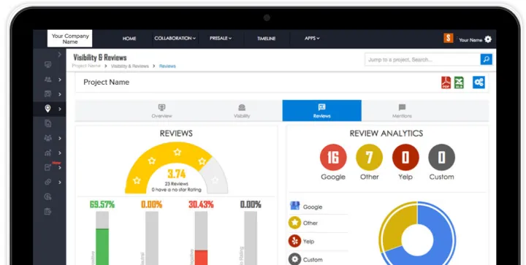526x265 pixels.
Task: Switch to the Overview tab
Action: [161, 111]
